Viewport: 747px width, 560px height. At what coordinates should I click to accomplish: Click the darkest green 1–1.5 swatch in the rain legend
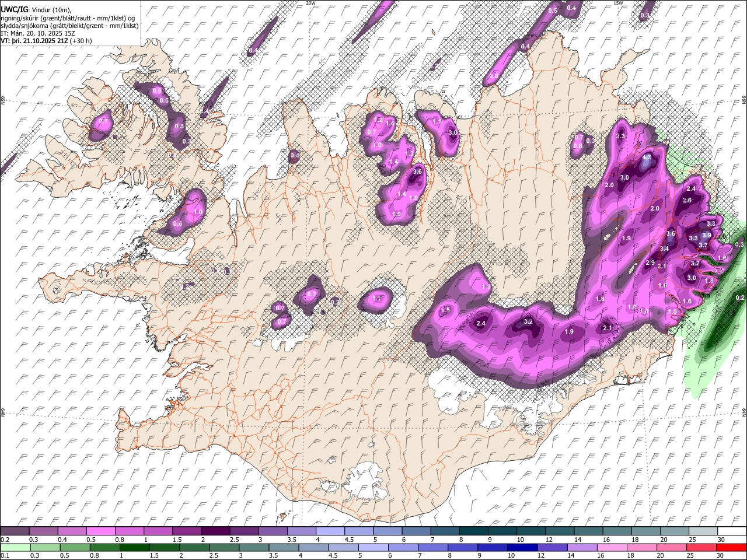134,547
